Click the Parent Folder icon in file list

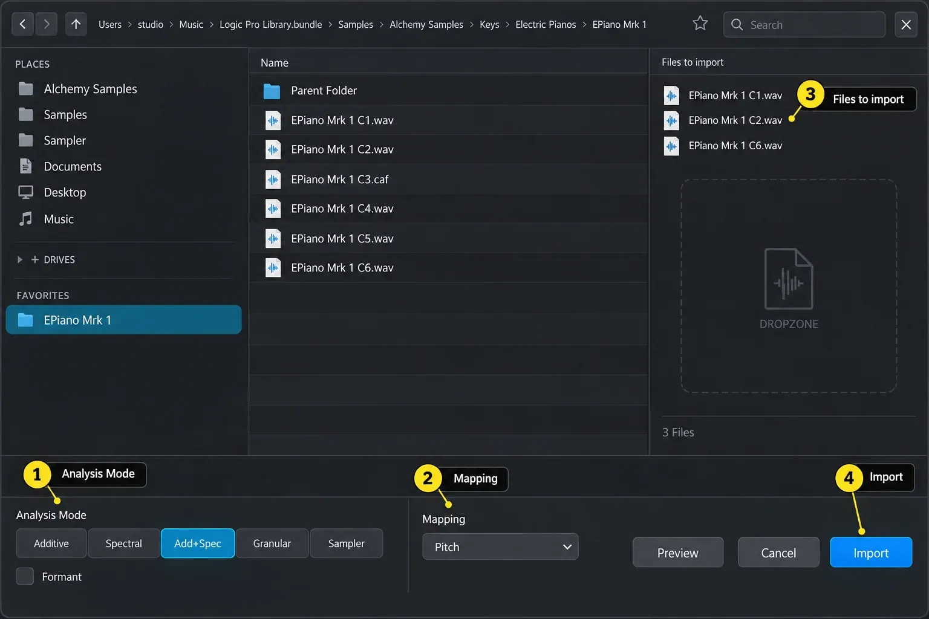tap(272, 91)
